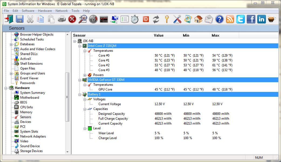
Task: Click the Paste clipboard toolbar icon
Action: 51,19
